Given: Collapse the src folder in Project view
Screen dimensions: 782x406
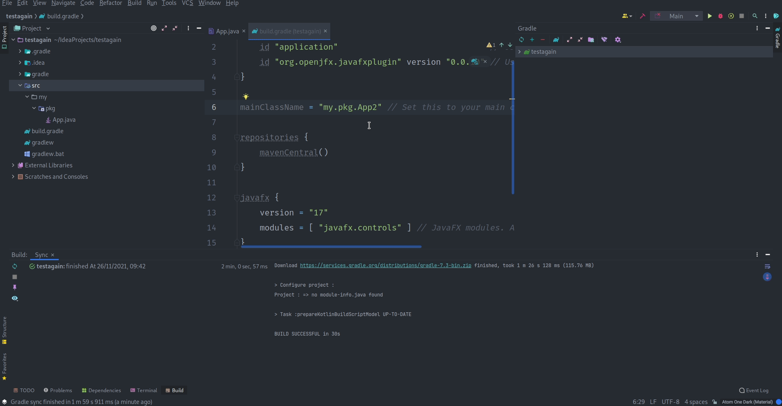Looking at the screenshot, I should (20, 86).
